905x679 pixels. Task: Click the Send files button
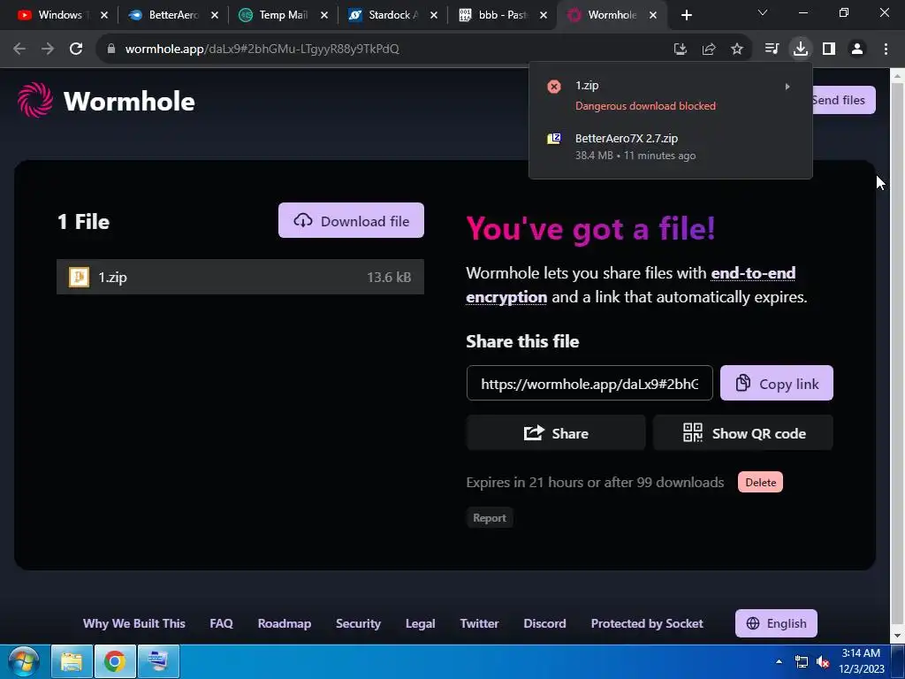(x=844, y=101)
